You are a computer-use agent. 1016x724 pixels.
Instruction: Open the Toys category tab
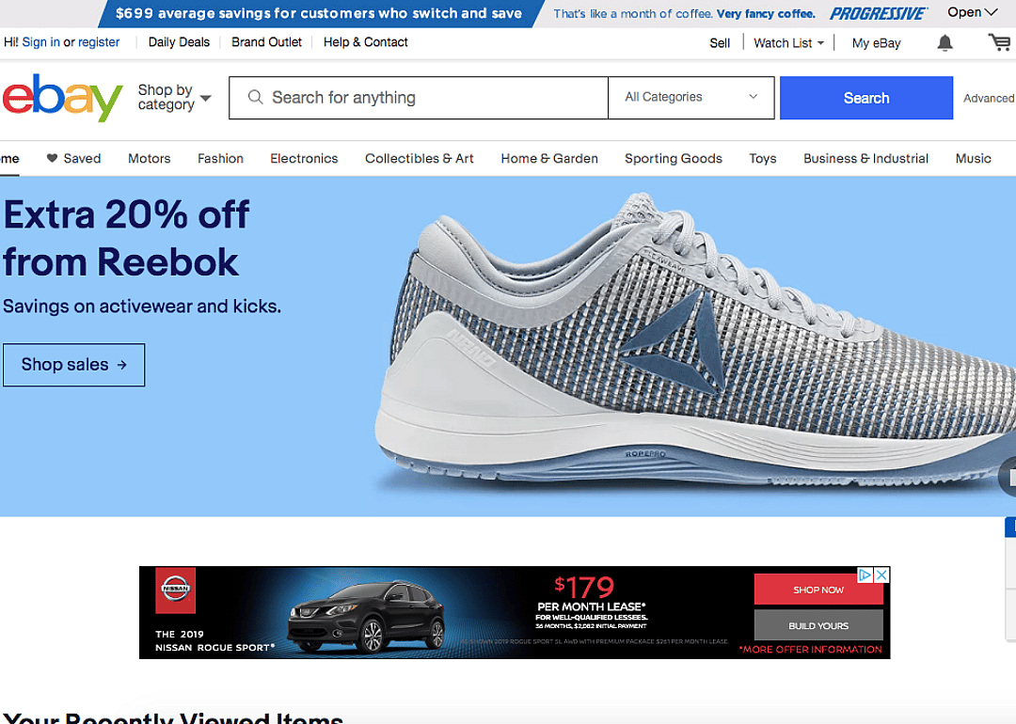(x=763, y=158)
